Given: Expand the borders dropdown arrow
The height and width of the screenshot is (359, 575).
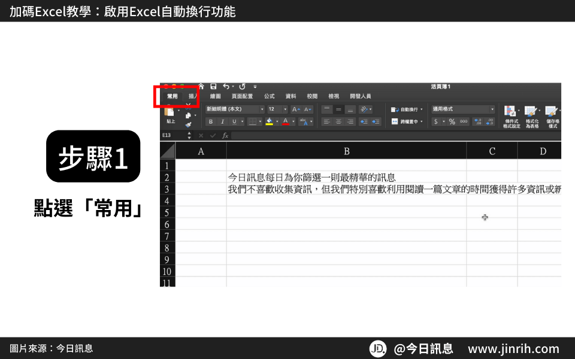Looking at the screenshot, I should [260, 121].
